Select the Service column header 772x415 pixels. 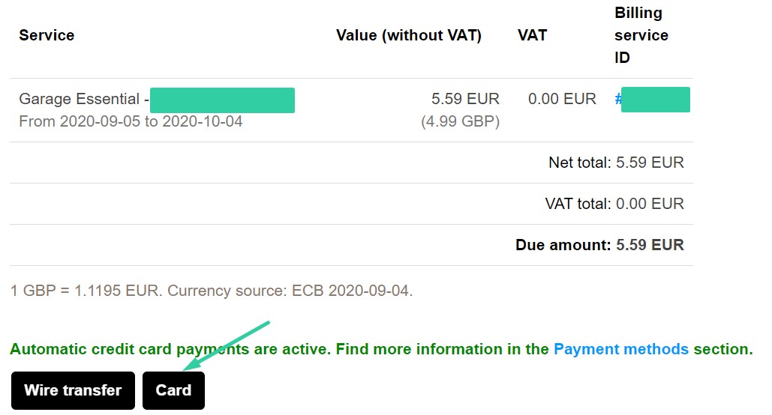click(47, 35)
